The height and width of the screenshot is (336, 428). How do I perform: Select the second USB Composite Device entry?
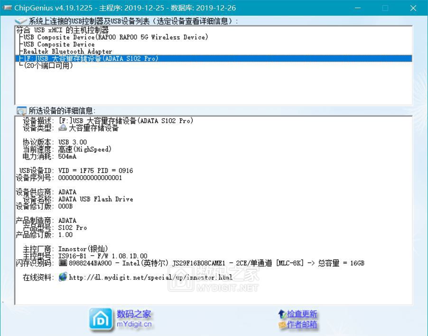tap(59, 44)
